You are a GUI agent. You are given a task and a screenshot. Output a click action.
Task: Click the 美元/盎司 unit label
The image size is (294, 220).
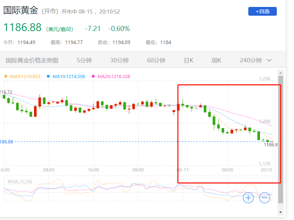(60, 29)
